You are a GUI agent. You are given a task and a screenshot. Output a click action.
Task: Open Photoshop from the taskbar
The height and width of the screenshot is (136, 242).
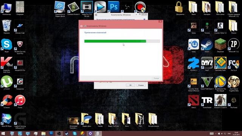(51, 133)
